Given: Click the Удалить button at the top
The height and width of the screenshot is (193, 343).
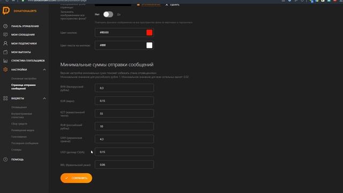Looking at the screenshot, I should point(173,4).
